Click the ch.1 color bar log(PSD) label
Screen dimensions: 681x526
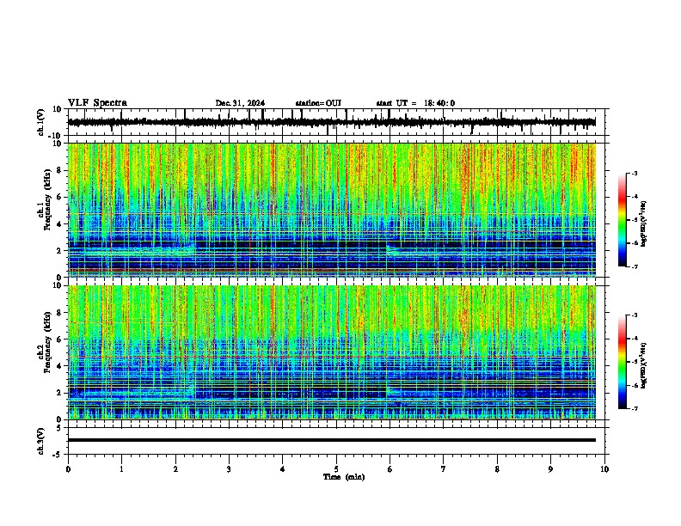coord(644,224)
